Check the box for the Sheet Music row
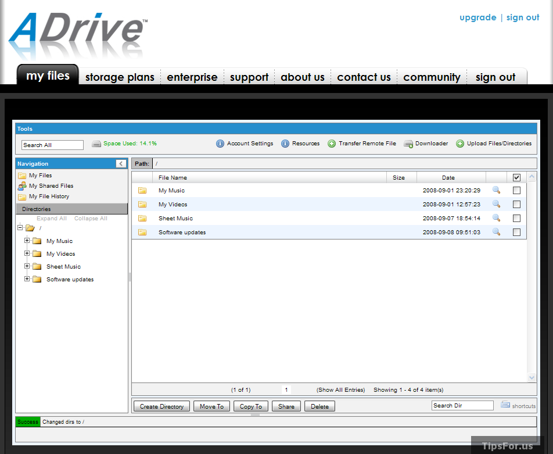Screen dimensions: 553x454 [516, 218]
